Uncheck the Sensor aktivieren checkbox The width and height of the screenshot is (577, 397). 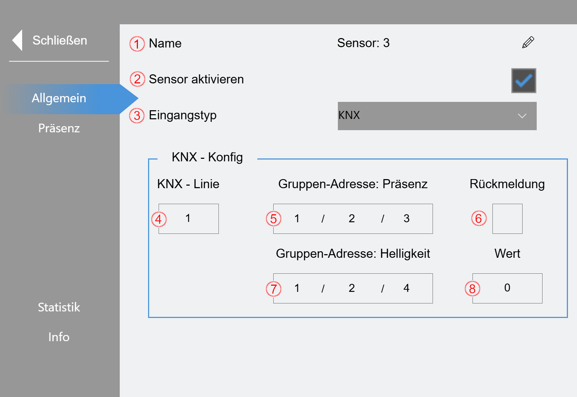pyautogui.click(x=524, y=80)
